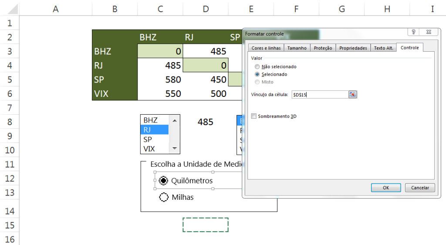Click the Escolha a Unidade de Medida group label
The image size is (446, 245).
coord(196,164)
